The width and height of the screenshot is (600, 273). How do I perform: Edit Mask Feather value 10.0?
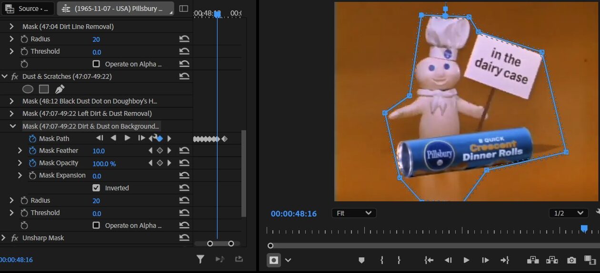point(99,151)
